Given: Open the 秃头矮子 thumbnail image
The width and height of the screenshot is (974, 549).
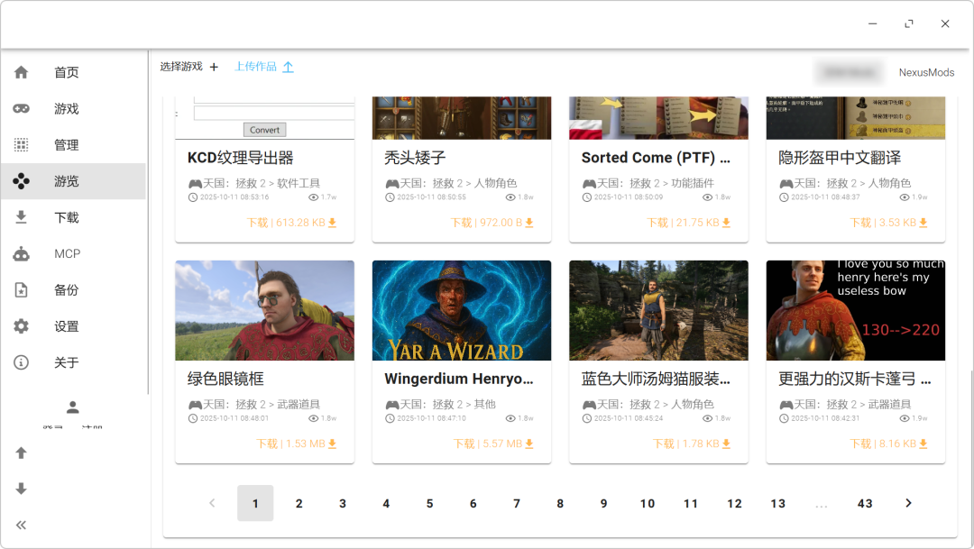Looking at the screenshot, I should point(462,118).
